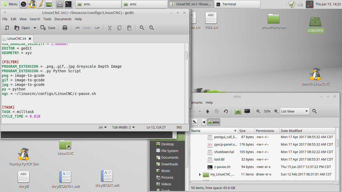Open gedit Find magnifier icon
The width and height of the screenshot is (342, 192).
[x=142, y=28]
